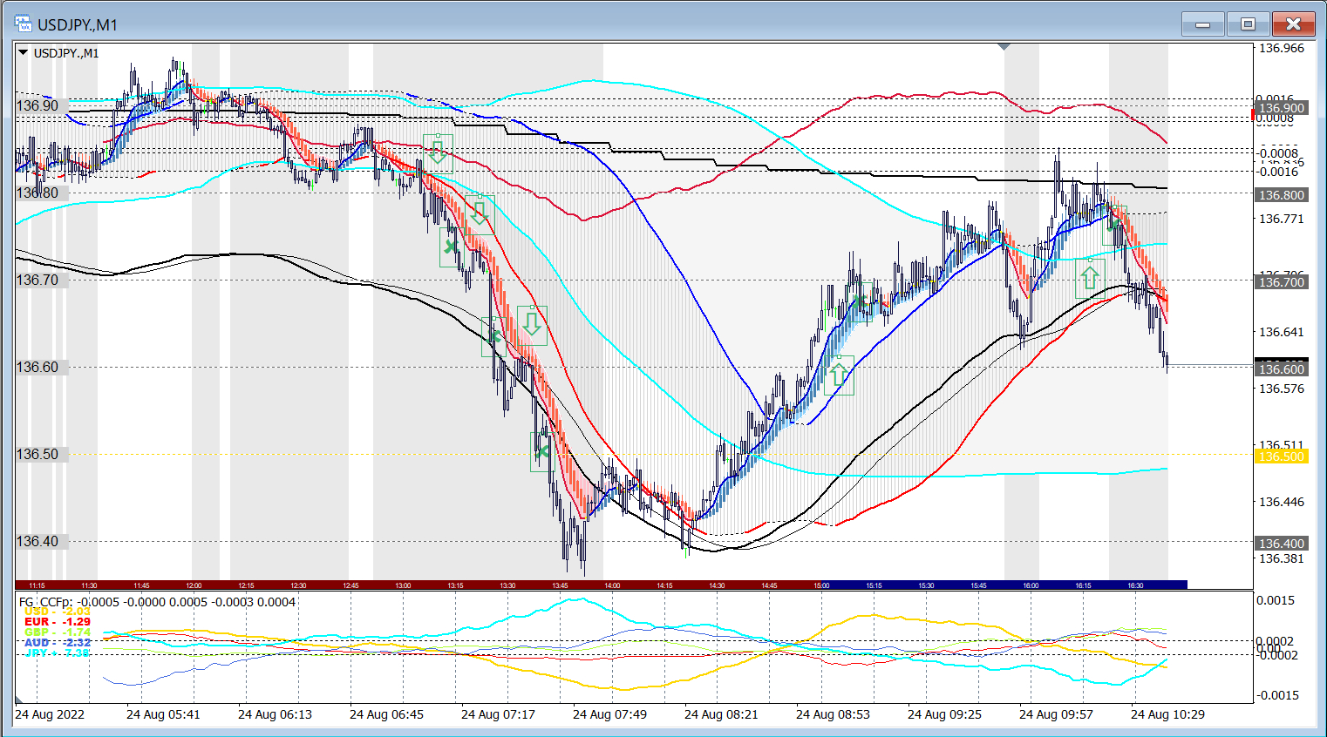Click the lowest green X marker near 136.50
1327x737 pixels.
(542, 450)
